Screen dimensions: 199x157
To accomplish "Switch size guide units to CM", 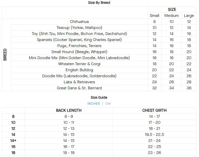I will (108, 104).
